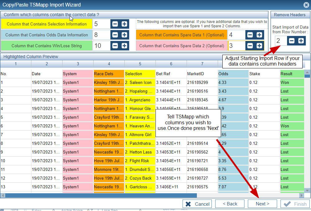Viewport: 311px width, 211px height.
Task: Click the Spare Data 1 column input field
Action: 236,35
